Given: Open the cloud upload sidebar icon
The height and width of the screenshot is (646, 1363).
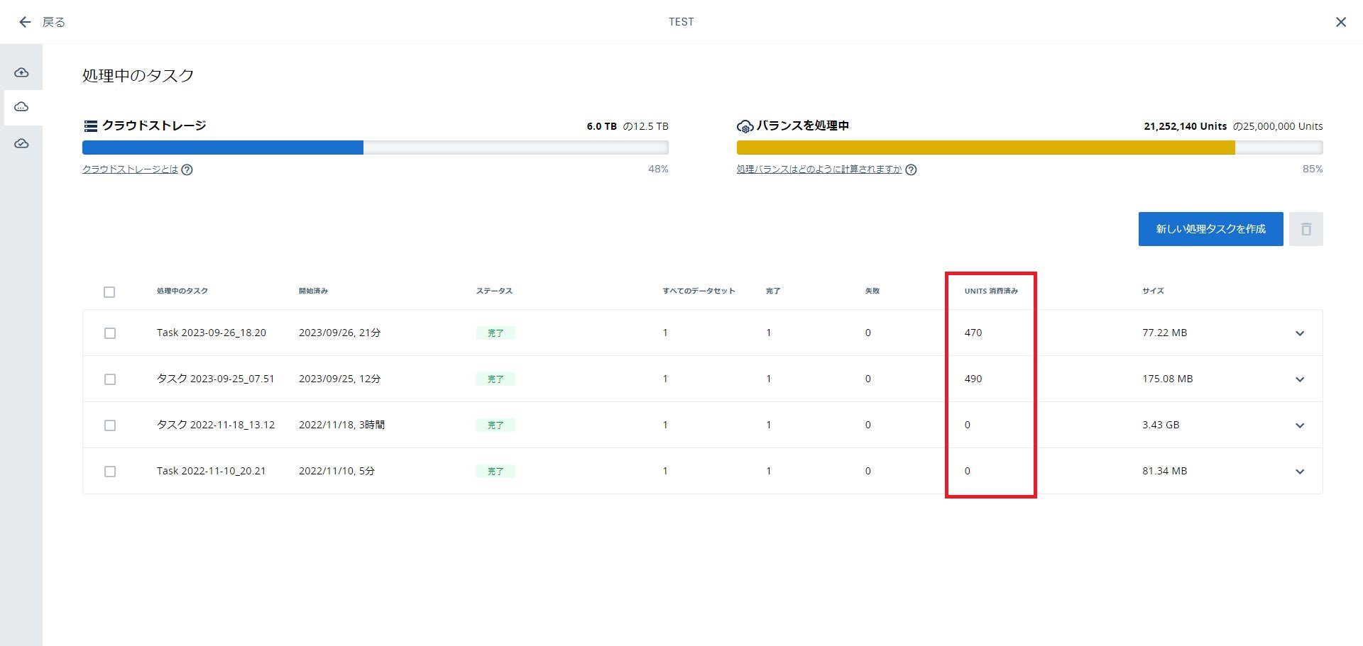Looking at the screenshot, I should pos(22,72).
